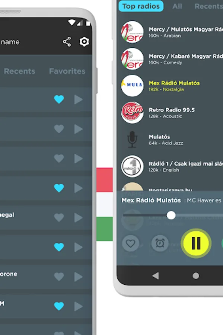Open Recents tab on left phone
This screenshot has width=223, height=335.
click(19, 71)
